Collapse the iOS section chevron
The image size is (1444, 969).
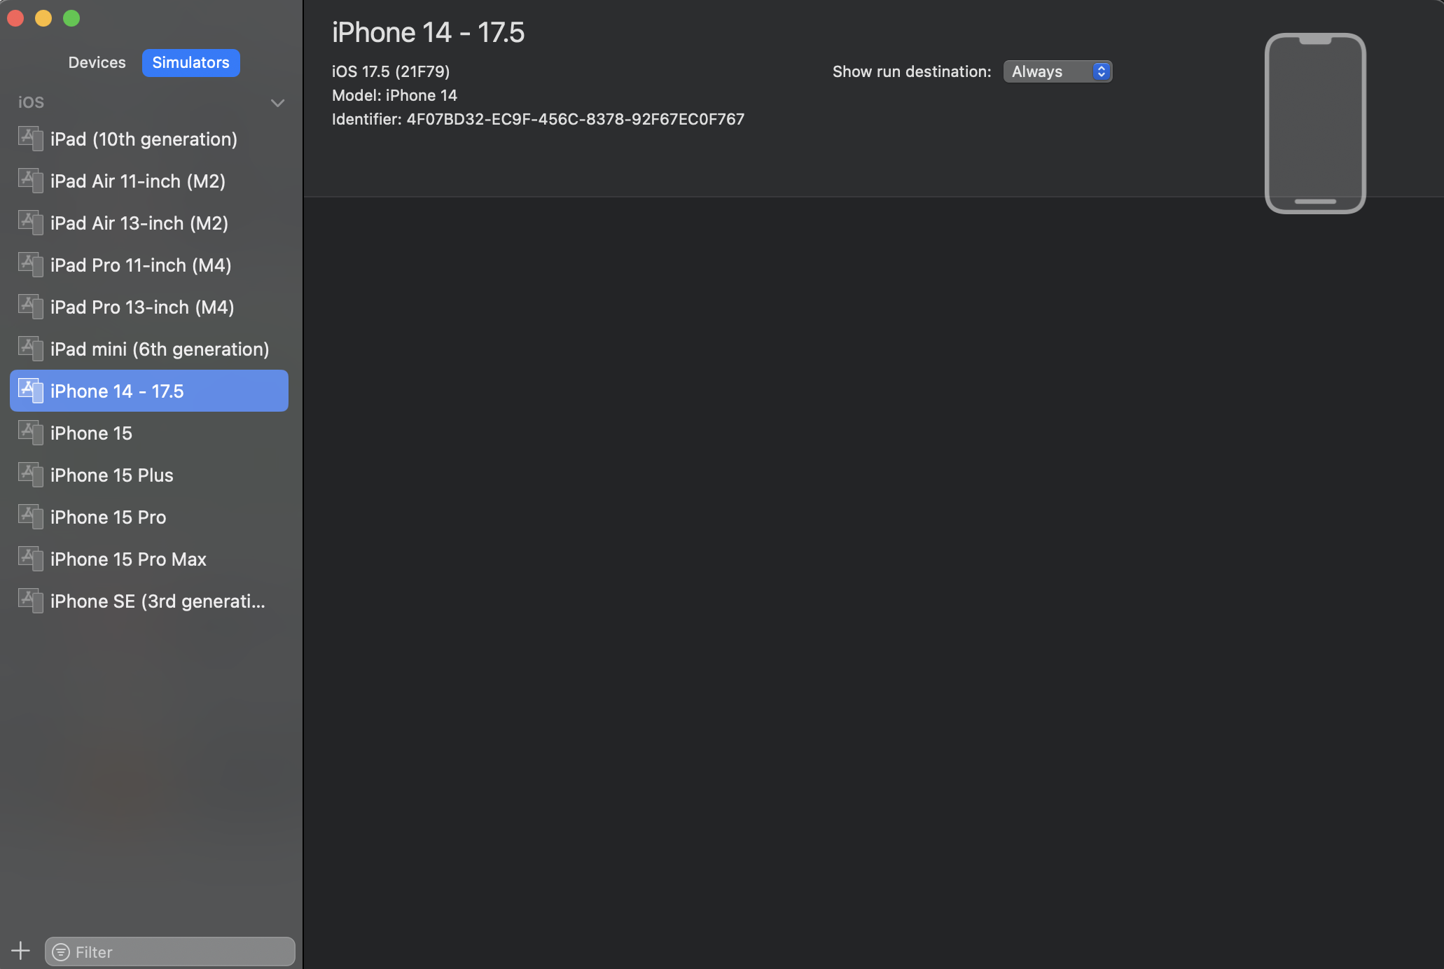pos(277,103)
